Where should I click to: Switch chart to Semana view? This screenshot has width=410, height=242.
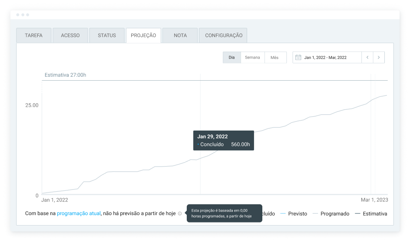(x=252, y=58)
